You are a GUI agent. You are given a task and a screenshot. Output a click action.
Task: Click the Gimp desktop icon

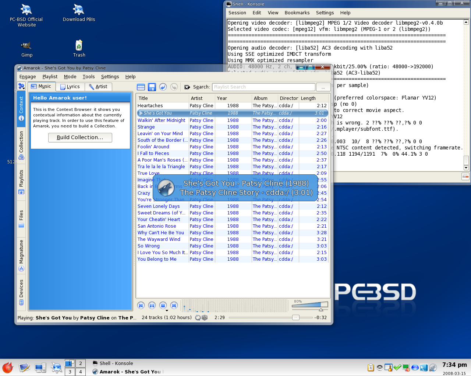coord(26,49)
